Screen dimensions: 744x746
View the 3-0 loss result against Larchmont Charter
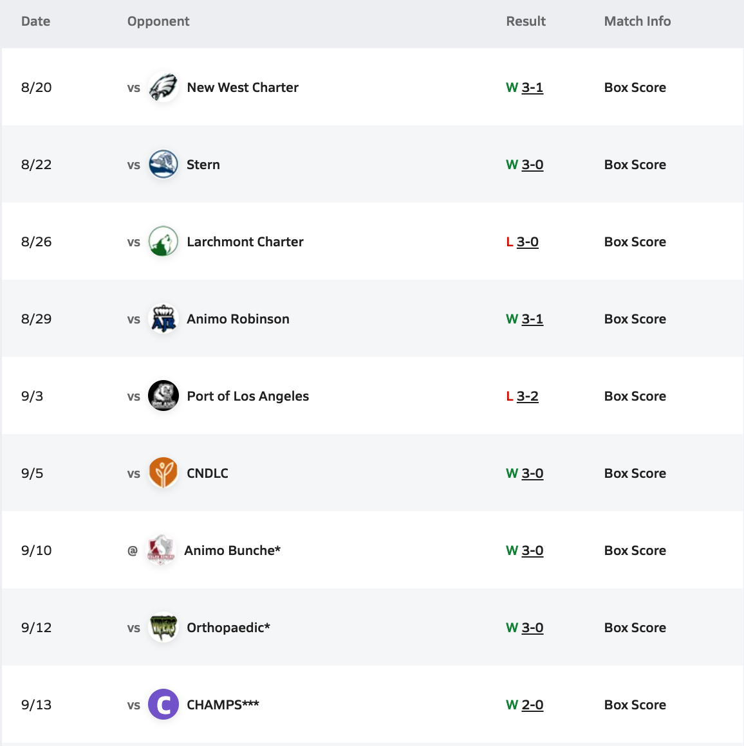click(x=527, y=242)
